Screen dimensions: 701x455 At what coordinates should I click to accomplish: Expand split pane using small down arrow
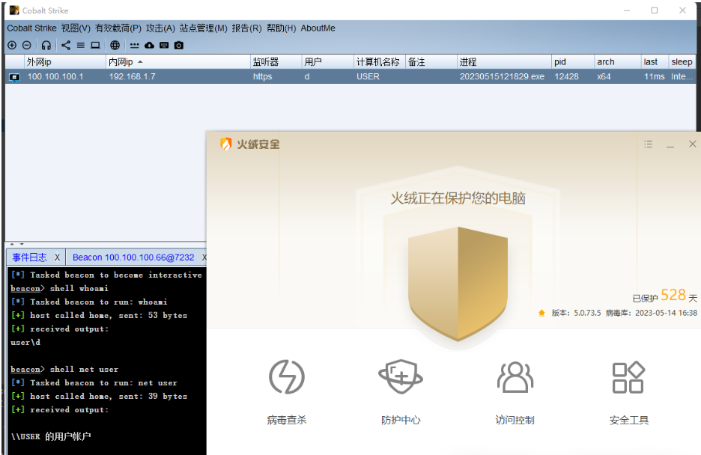(x=22, y=244)
